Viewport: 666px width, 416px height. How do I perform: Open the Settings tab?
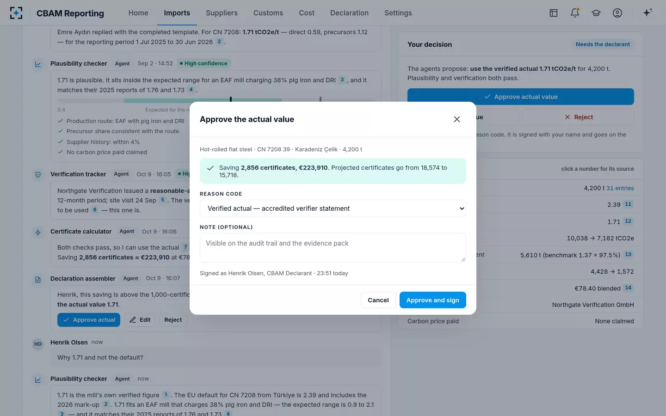(x=398, y=13)
